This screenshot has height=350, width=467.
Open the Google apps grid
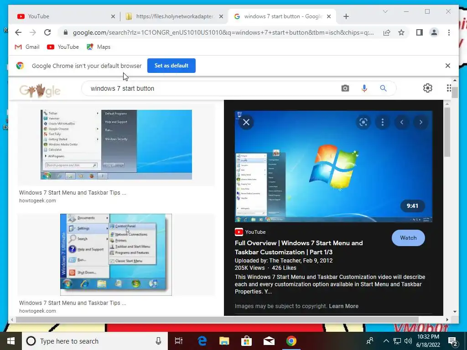(x=449, y=88)
